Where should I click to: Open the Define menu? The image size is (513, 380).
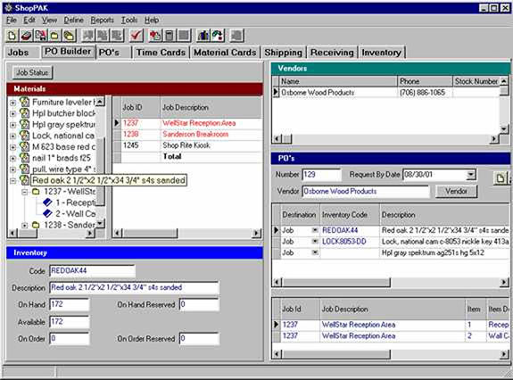(74, 21)
